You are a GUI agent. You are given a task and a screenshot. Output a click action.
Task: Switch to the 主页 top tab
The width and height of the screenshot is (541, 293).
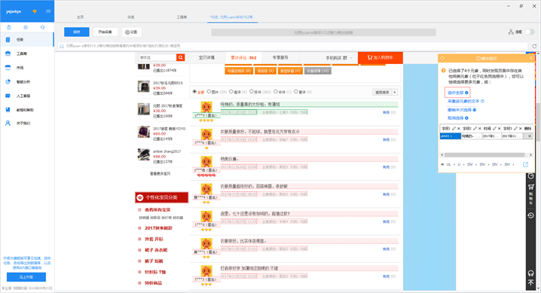click(x=80, y=17)
